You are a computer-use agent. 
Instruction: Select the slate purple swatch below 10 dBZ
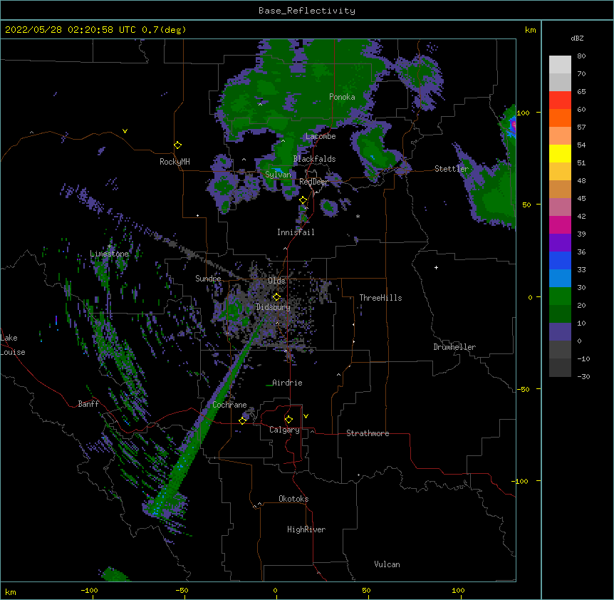tap(560, 332)
